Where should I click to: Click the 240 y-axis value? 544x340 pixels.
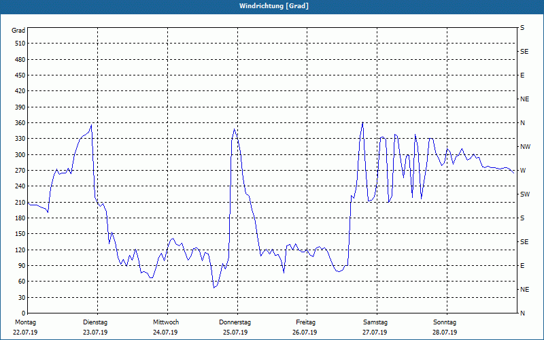(20, 186)
